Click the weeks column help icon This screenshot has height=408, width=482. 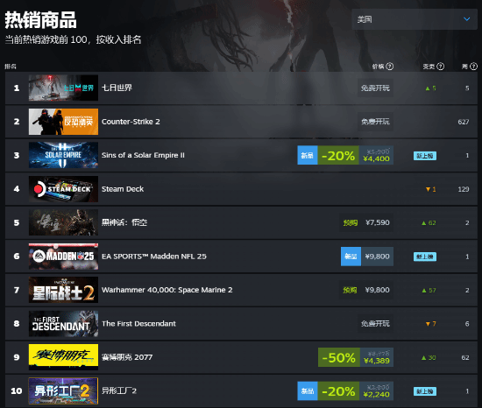coord(474,67)
